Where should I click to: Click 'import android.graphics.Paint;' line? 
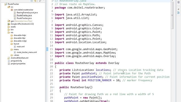[x=78, y=32]
